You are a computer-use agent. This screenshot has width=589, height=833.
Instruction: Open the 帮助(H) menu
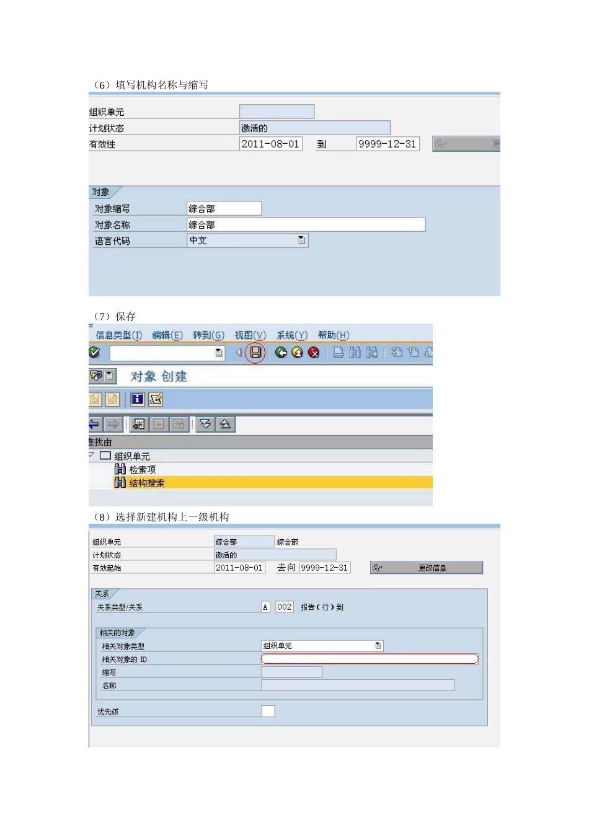click(x=334, y=335)
